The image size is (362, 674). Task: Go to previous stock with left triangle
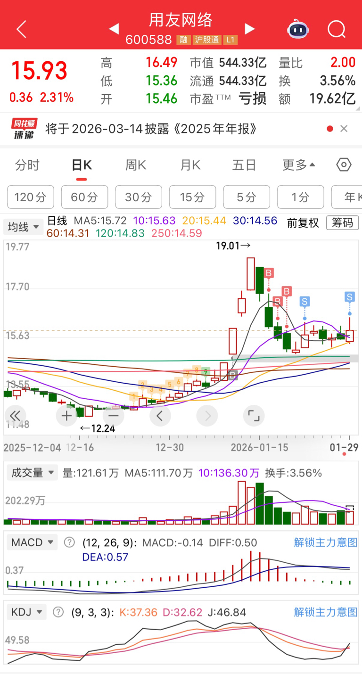(x=114, y=29)
